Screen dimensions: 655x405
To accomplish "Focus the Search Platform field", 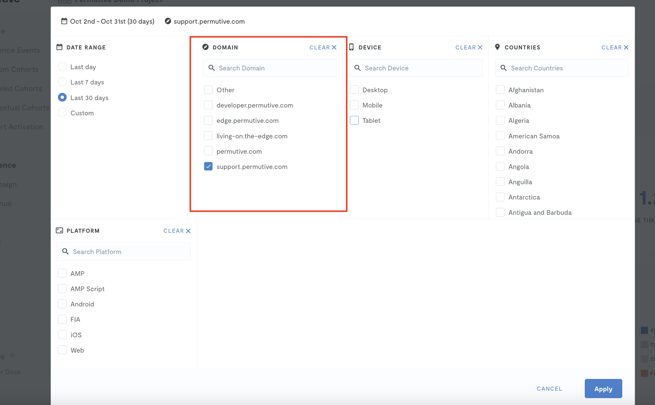I will (123, 251).
